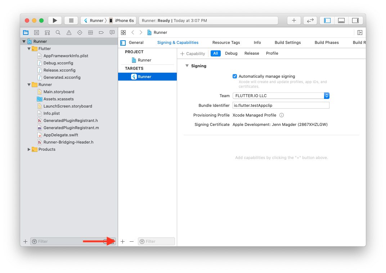Click the info icon beside Xcode Managed Profile

click(x=282, y=115)
